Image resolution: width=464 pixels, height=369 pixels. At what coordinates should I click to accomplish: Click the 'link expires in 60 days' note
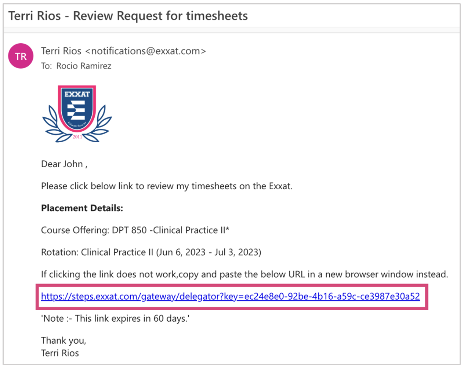pyautogui.click(x=115, y=318)
